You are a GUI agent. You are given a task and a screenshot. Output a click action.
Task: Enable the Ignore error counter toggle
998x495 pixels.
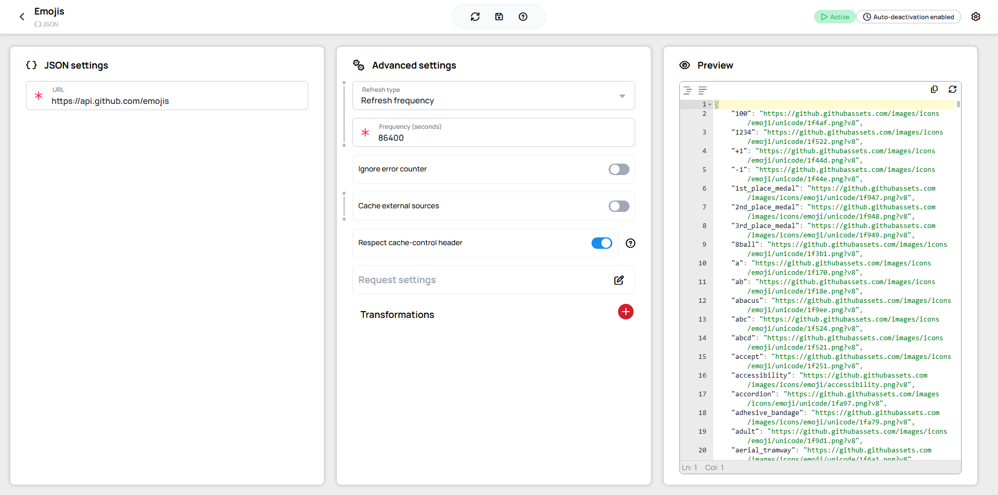coord(619,169)
